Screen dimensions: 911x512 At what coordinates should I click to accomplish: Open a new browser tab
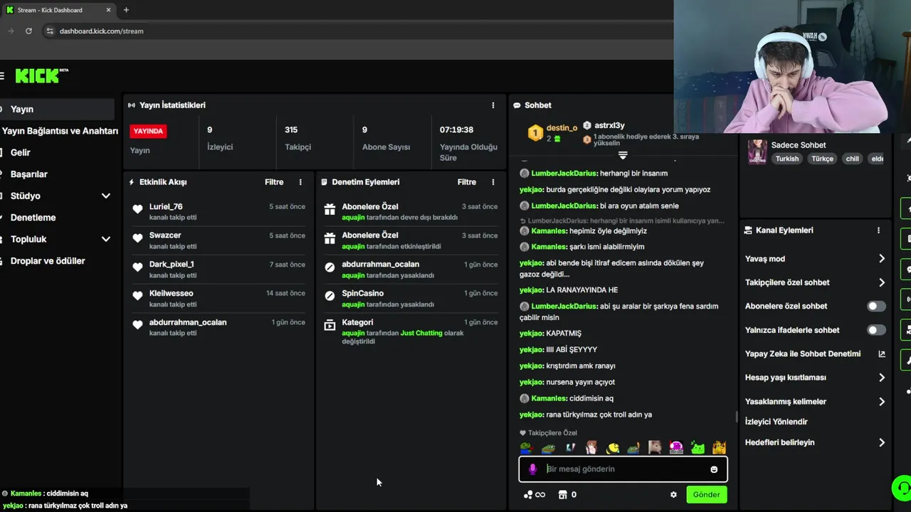(126, 10)
